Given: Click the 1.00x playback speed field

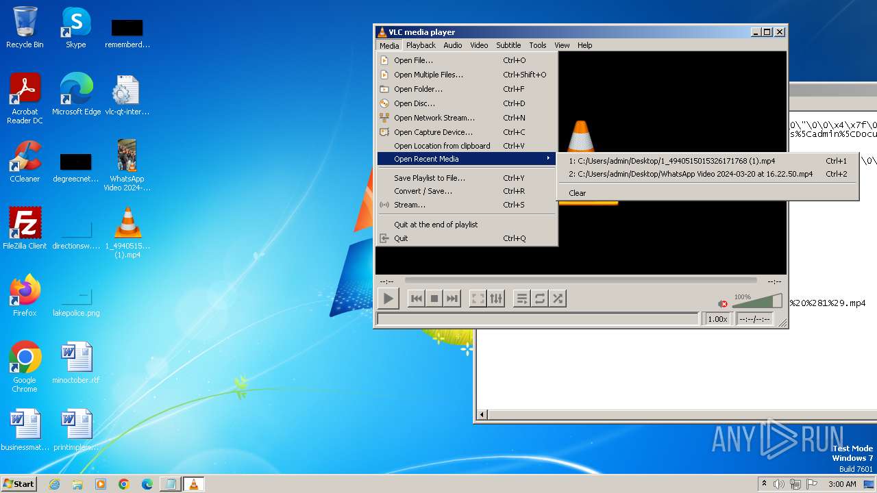Looking at the screenshot, I should 717,319.
